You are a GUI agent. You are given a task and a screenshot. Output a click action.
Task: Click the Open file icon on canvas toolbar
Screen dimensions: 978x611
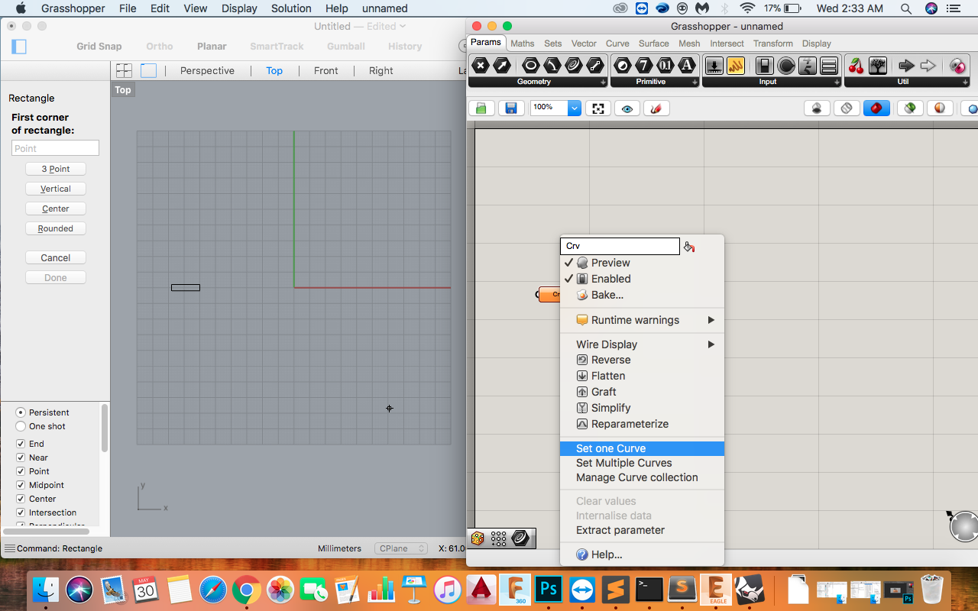click(481, 108)
